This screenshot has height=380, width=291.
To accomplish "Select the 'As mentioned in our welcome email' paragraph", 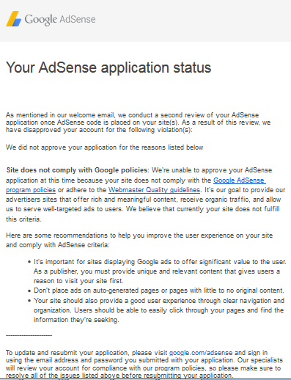I will pyautogui.click(x=139, y=123).
